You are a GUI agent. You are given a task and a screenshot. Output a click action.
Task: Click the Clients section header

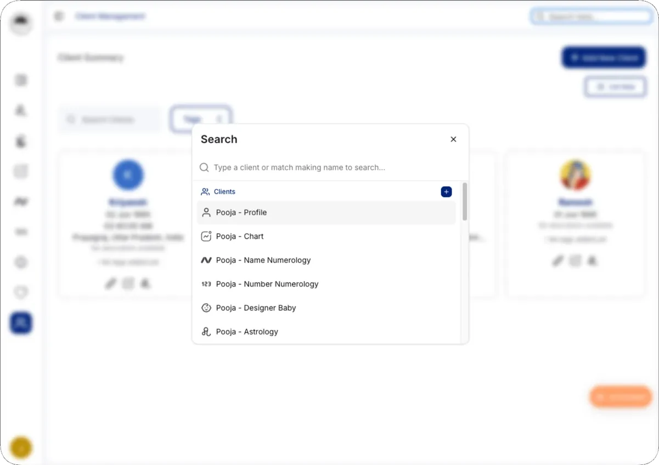click(x=218, y=192)
